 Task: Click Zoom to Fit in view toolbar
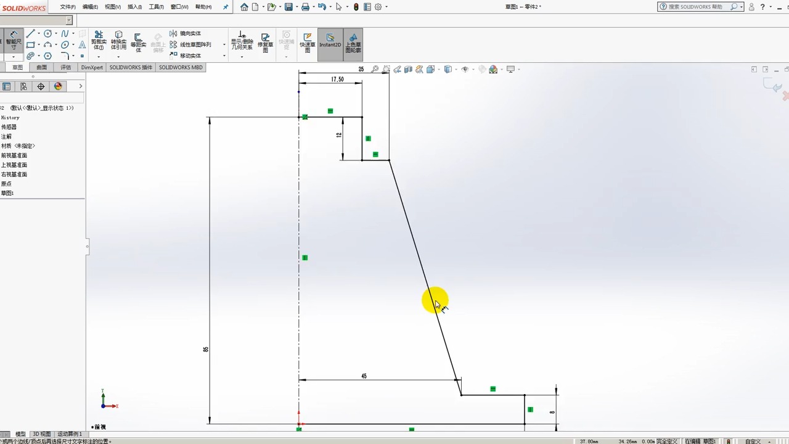pos(375,69)
